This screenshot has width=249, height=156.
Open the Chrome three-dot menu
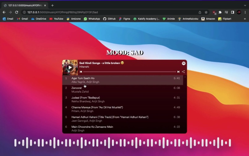[245, 12]
